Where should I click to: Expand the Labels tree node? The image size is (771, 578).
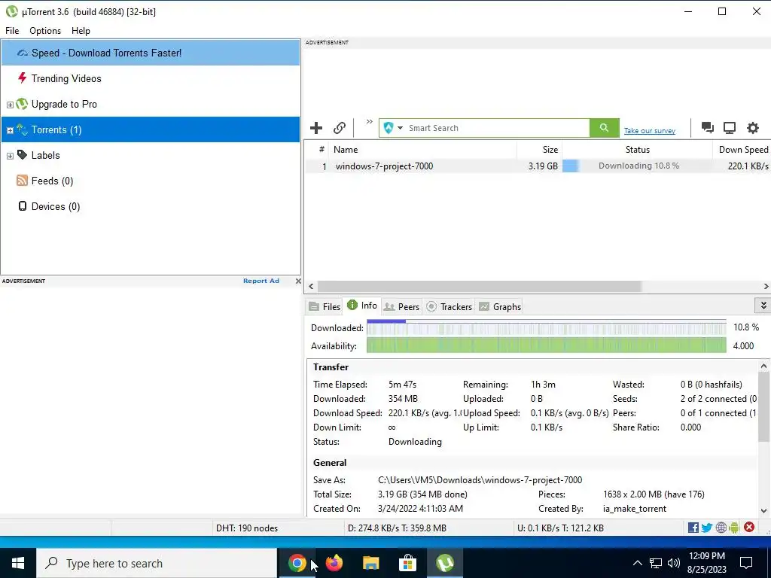coord(10,156)
